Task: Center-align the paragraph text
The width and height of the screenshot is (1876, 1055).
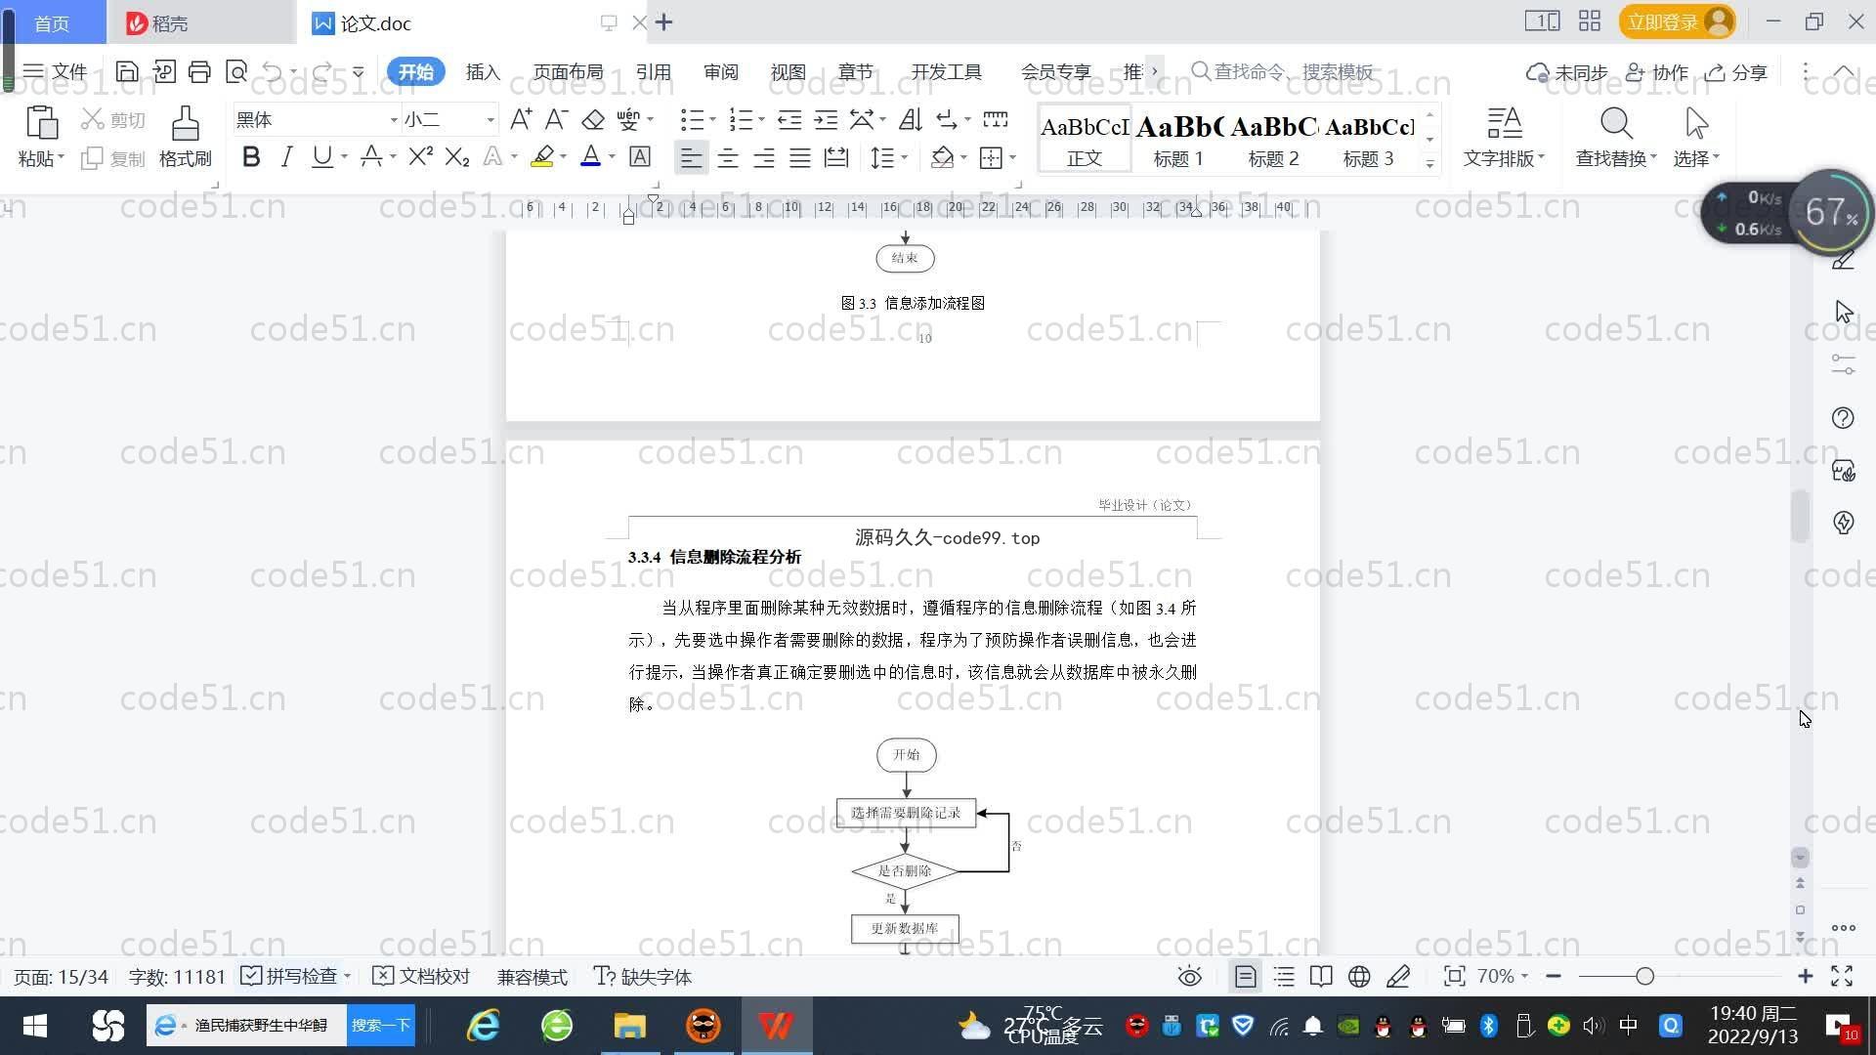Action: [727, 158]
